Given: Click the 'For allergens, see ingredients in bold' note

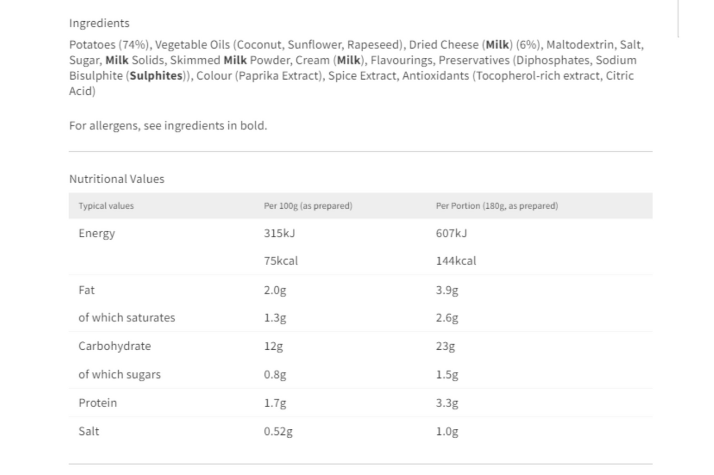Looking at the screenshot, I should tap(168, 125).
